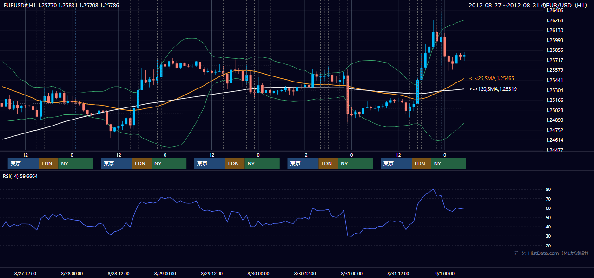
Task: Click the HistData.com data source credit
Action: [551, 253]
